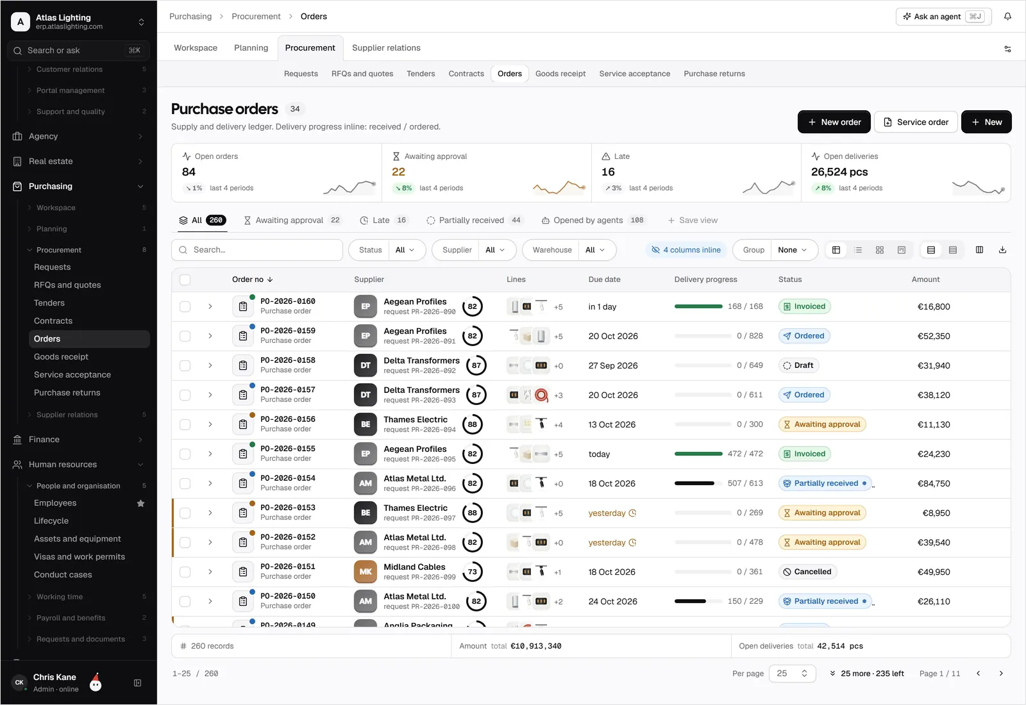Click the Ask an agent button
Screen dimensions: 1026x705
943,17
